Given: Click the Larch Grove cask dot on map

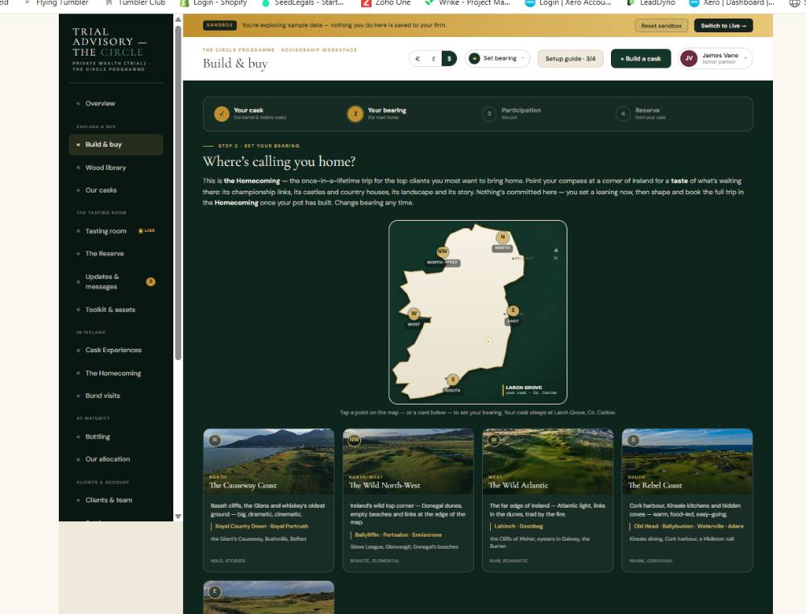Looking at the screenshot, I should [488, 341].
